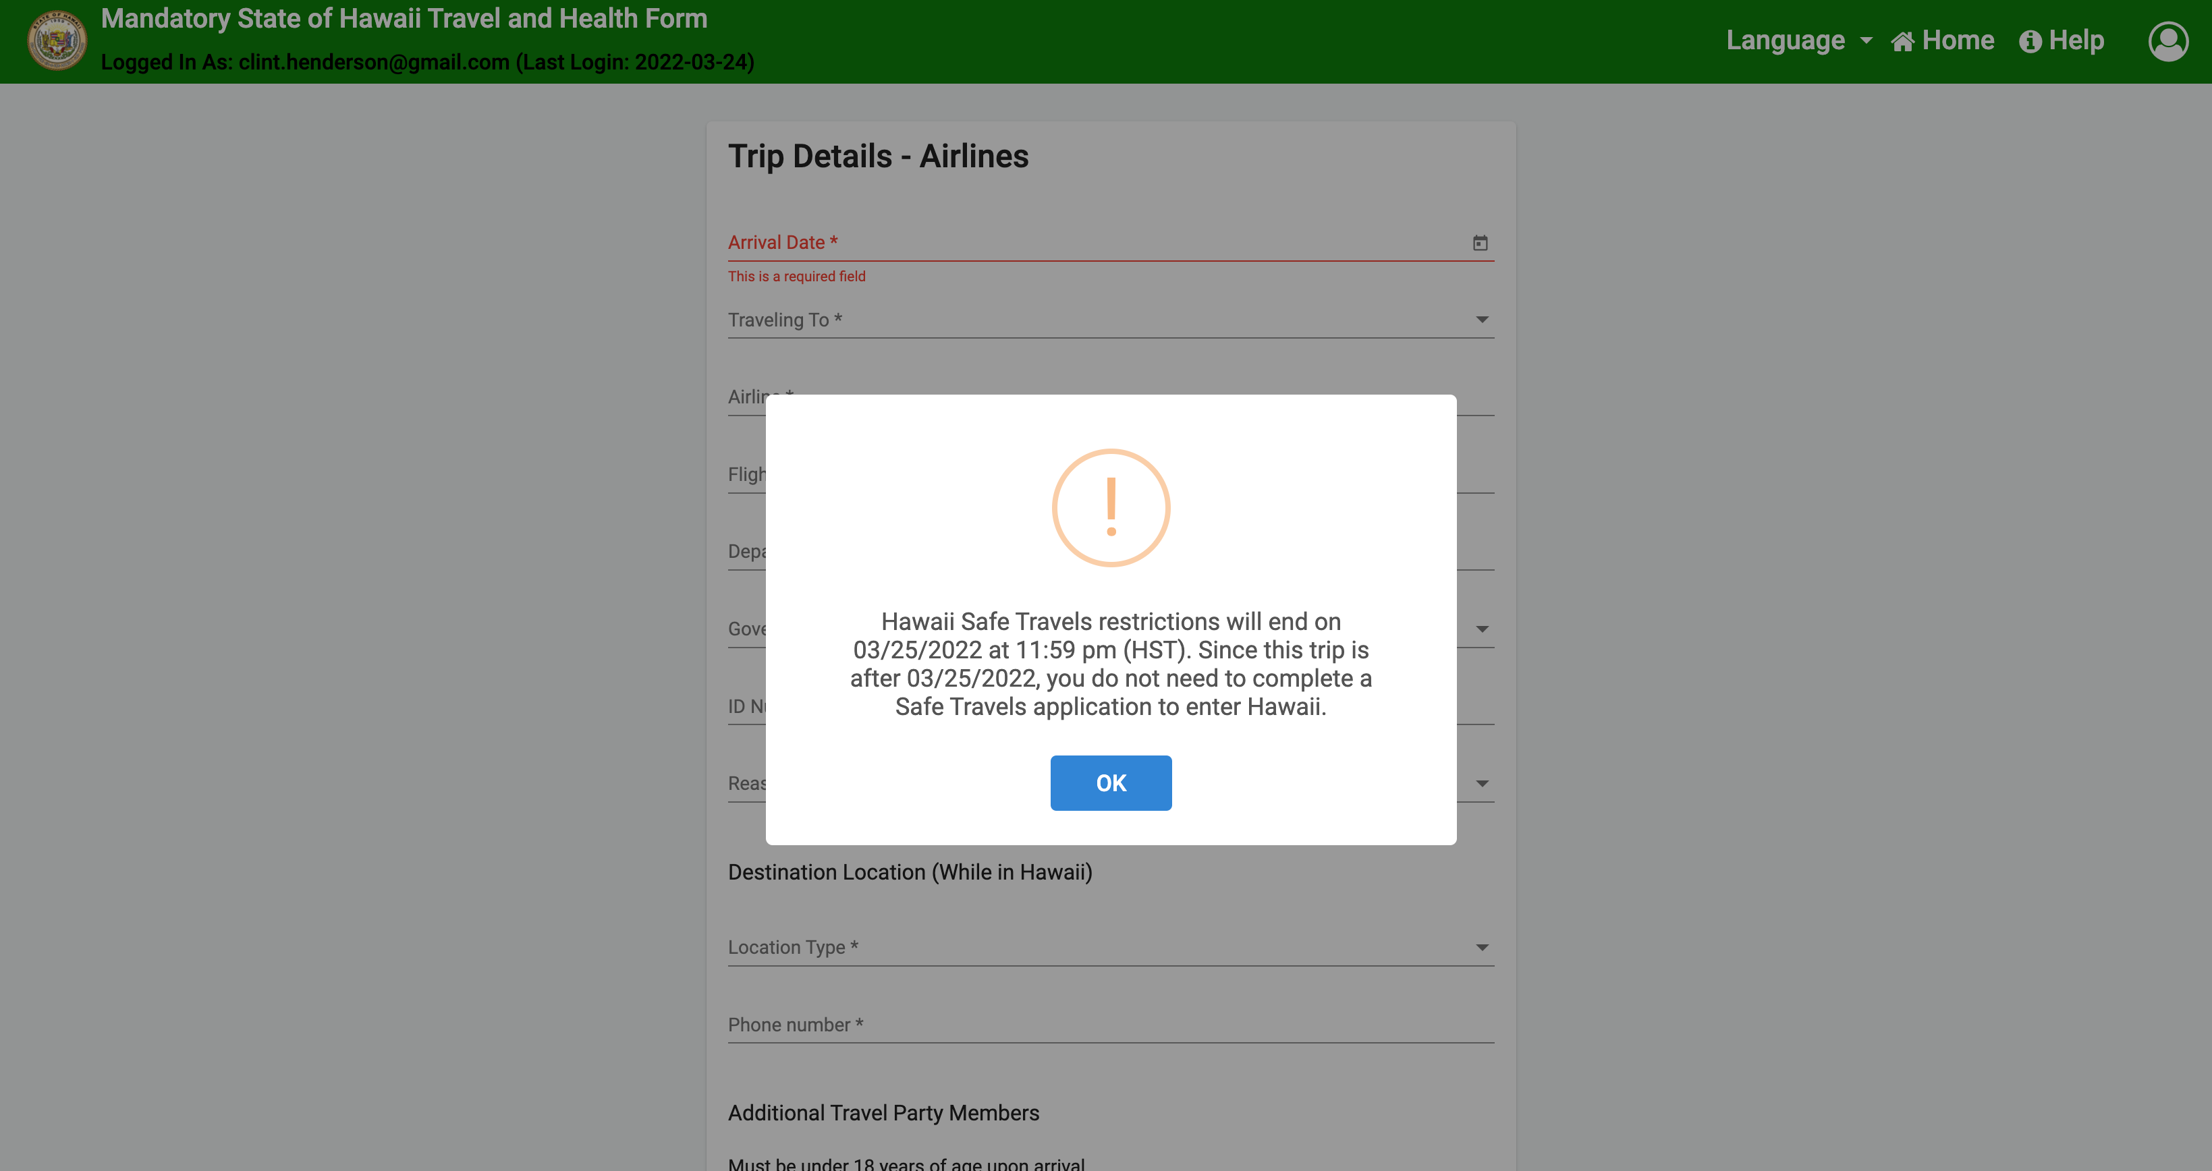Click the Home house icon
The height and width of the screenshot is (1171, 2212).
pyautogui.click(x=1903, y=40)
